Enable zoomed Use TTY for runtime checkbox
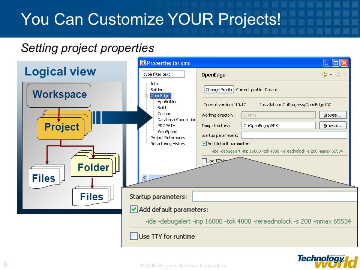This screenshot has width=360, height=270. (x=133, y=236)
